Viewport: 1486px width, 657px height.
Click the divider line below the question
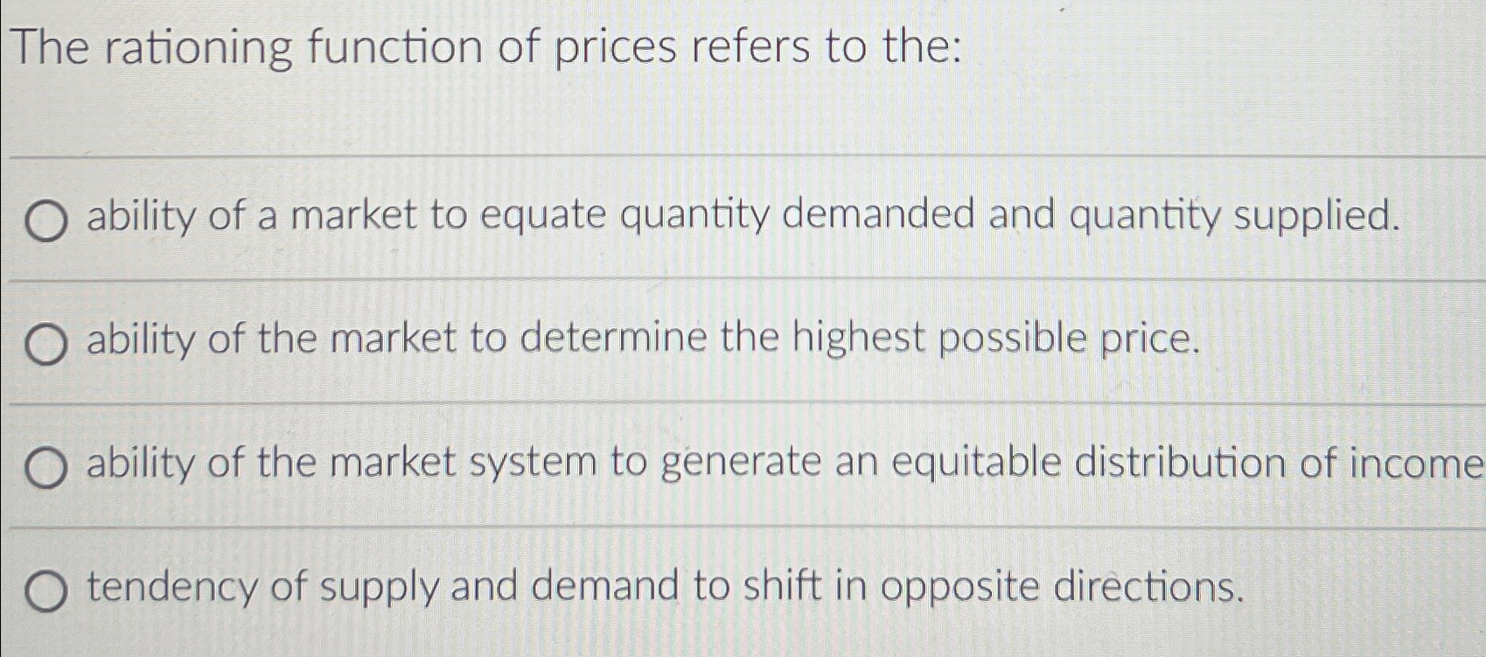[x=743, y=157]
